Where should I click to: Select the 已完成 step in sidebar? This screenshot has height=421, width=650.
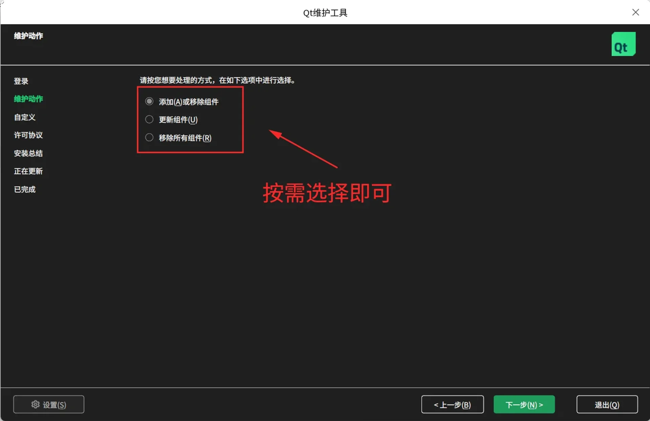pos(24,189)
